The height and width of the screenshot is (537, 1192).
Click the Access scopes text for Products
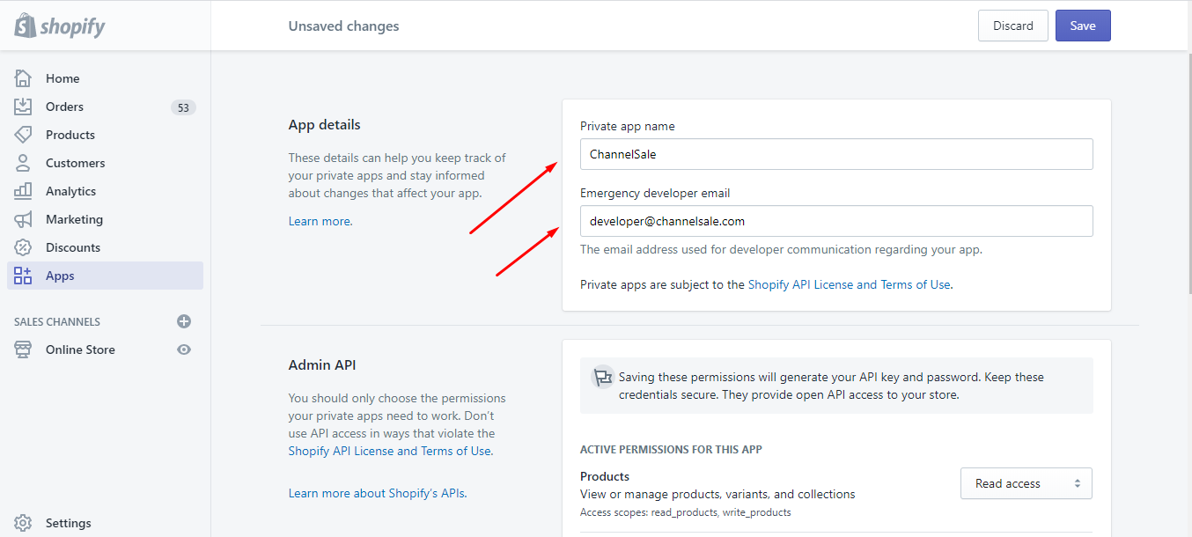[685, 512]
